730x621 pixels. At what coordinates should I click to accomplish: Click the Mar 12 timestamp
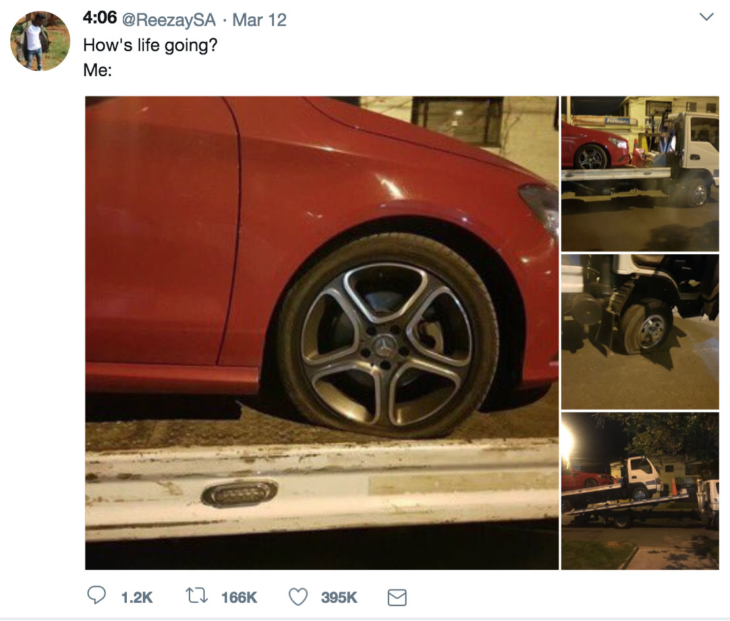[x=260, y=20]
